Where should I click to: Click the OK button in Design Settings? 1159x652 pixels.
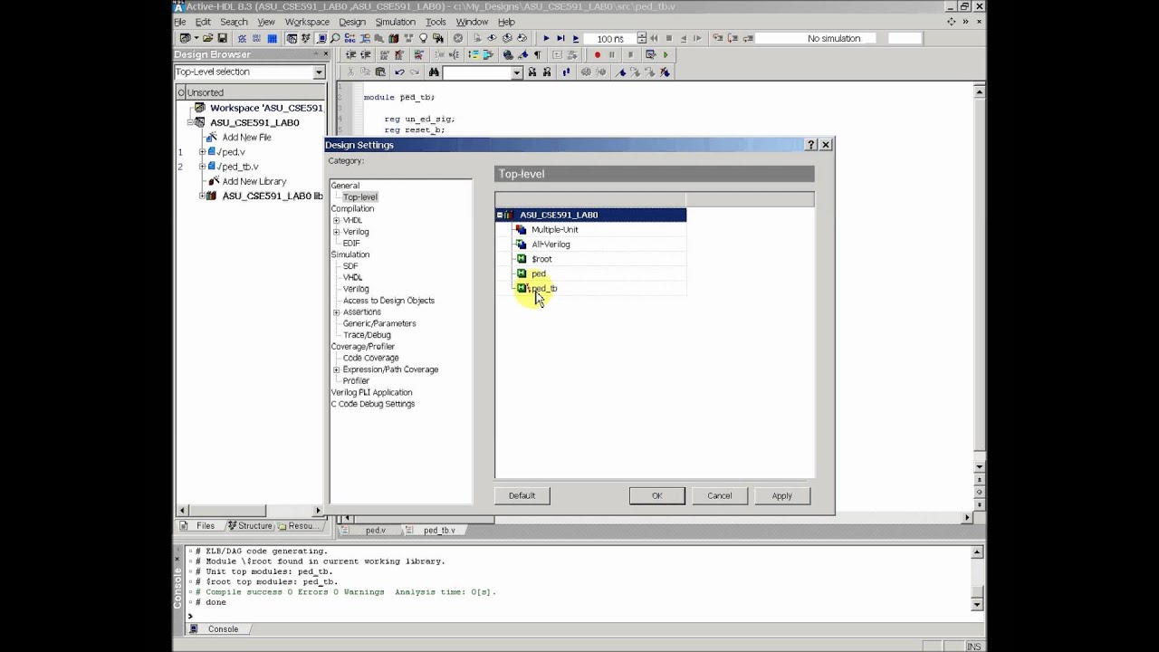(657, 495)
